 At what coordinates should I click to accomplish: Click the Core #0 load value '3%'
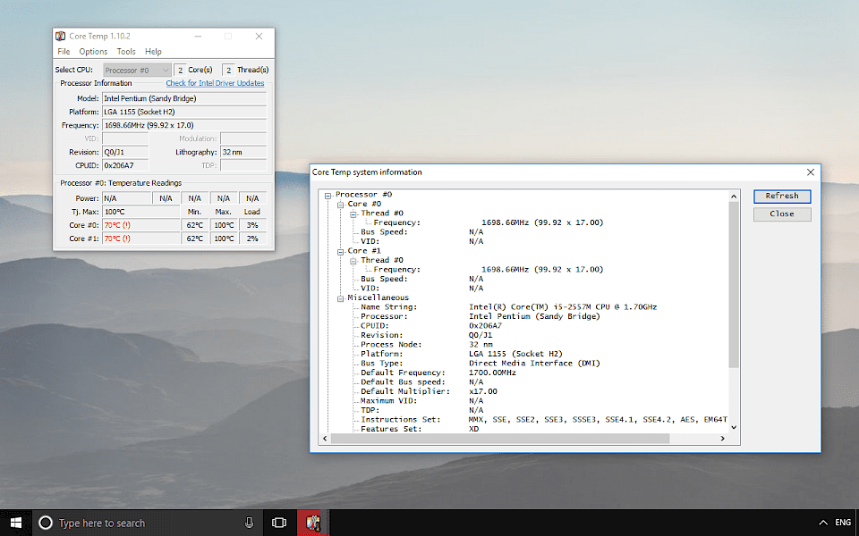tap(252, 225)
